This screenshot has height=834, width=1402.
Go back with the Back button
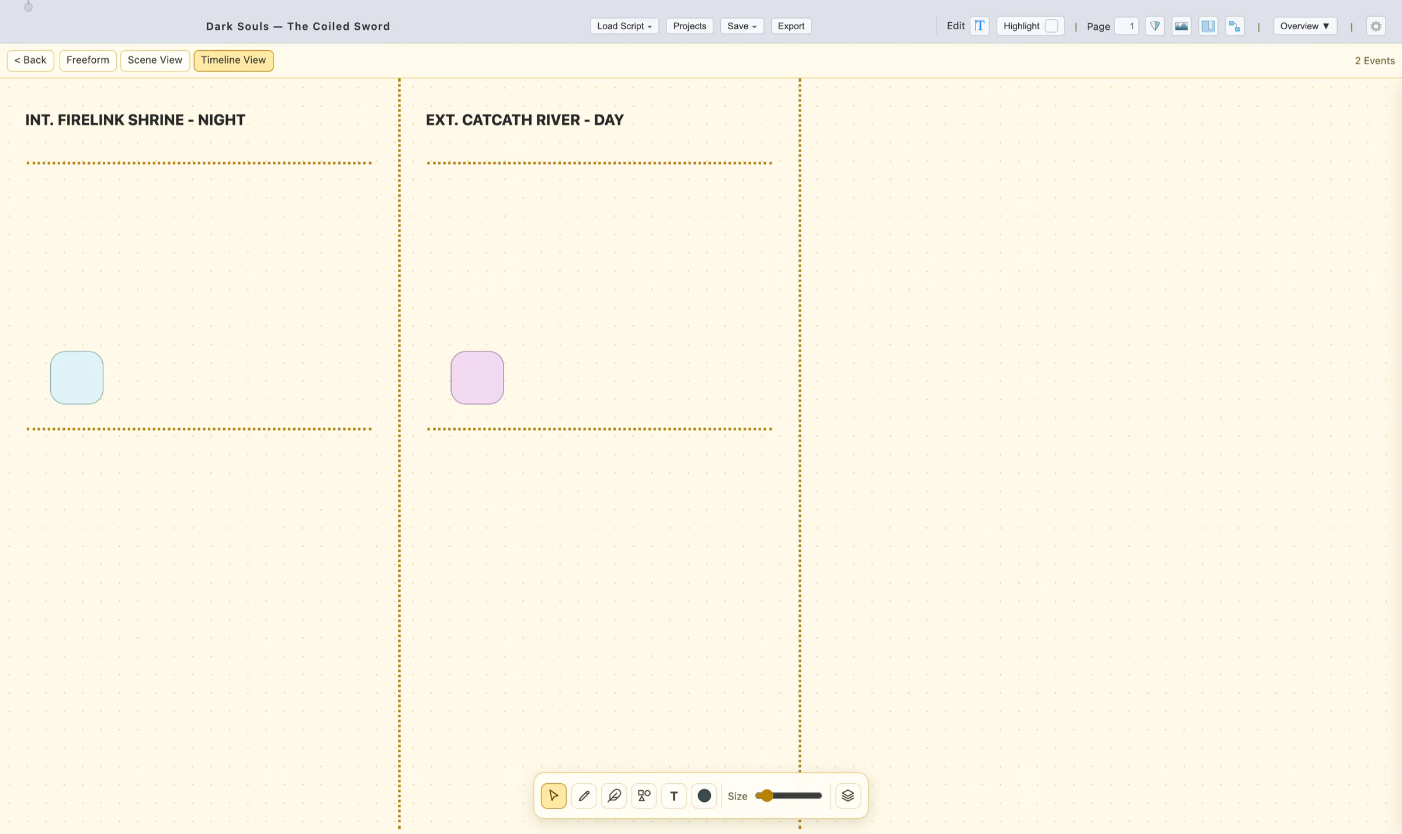30,60
